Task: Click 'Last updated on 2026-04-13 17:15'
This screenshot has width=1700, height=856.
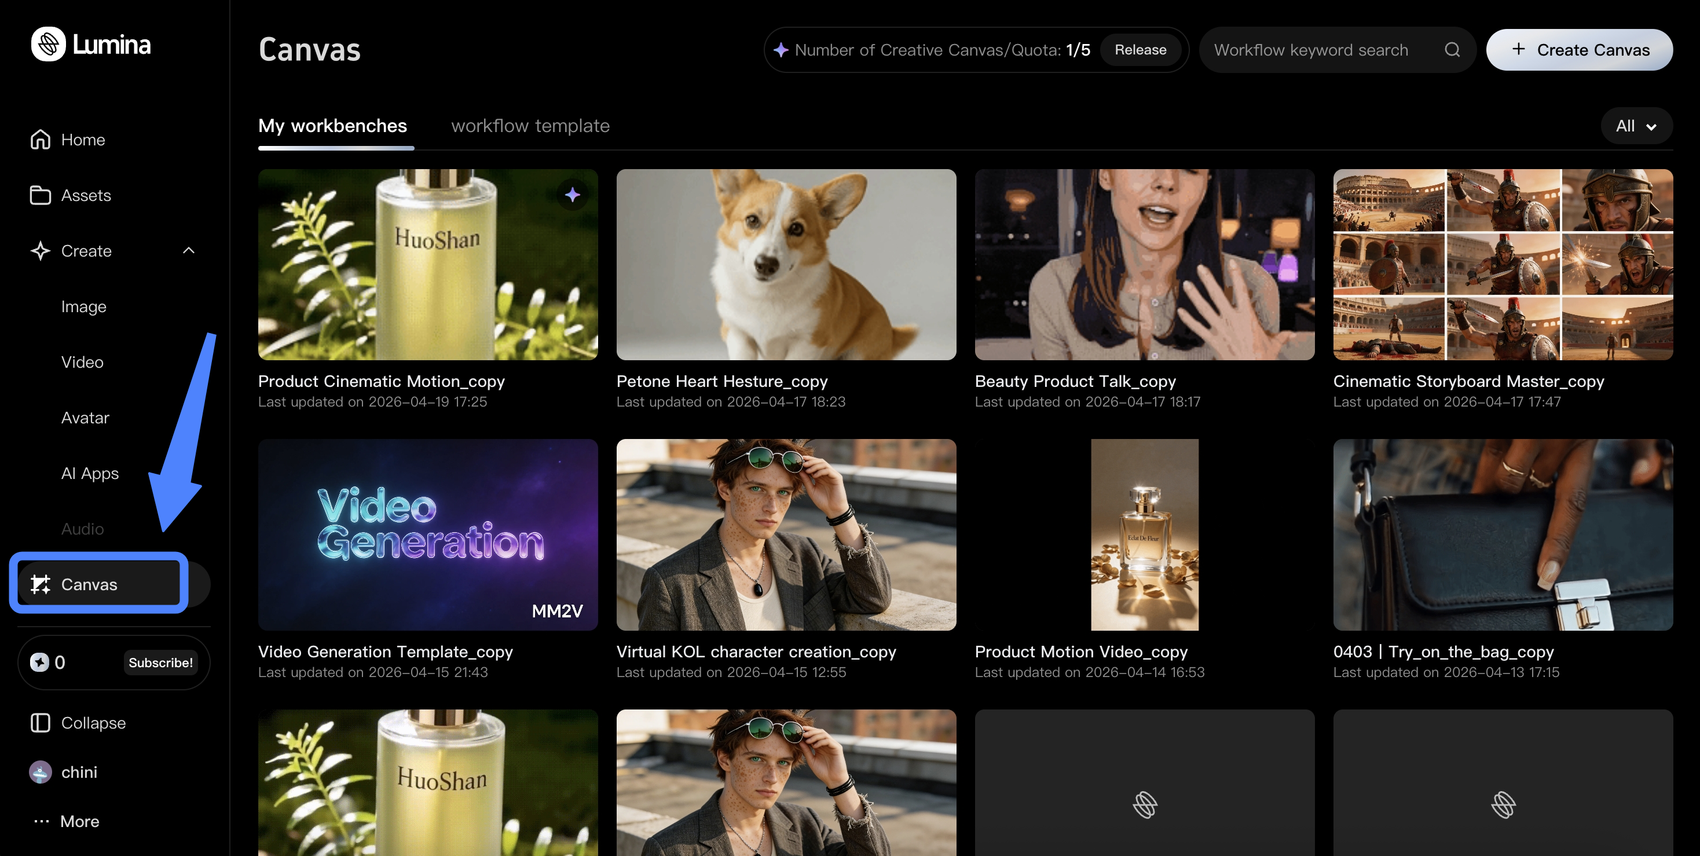Action: 1446,672
